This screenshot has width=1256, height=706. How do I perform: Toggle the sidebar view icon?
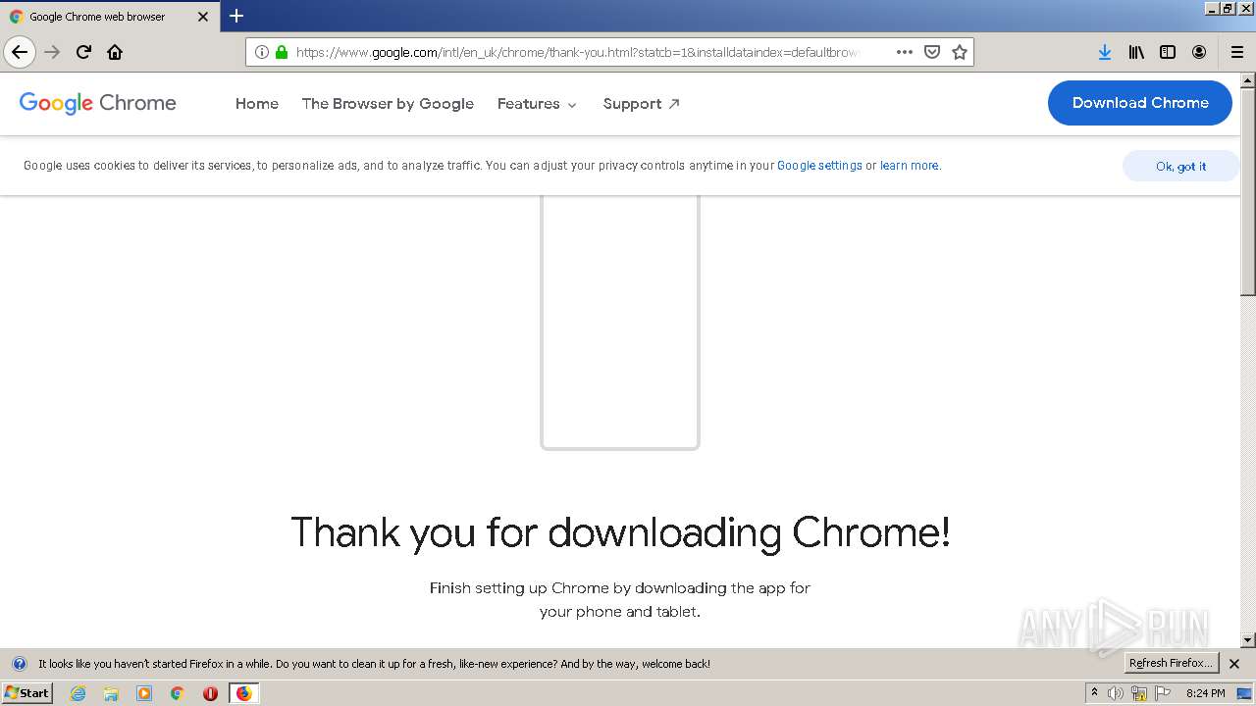click(1168, 52)
